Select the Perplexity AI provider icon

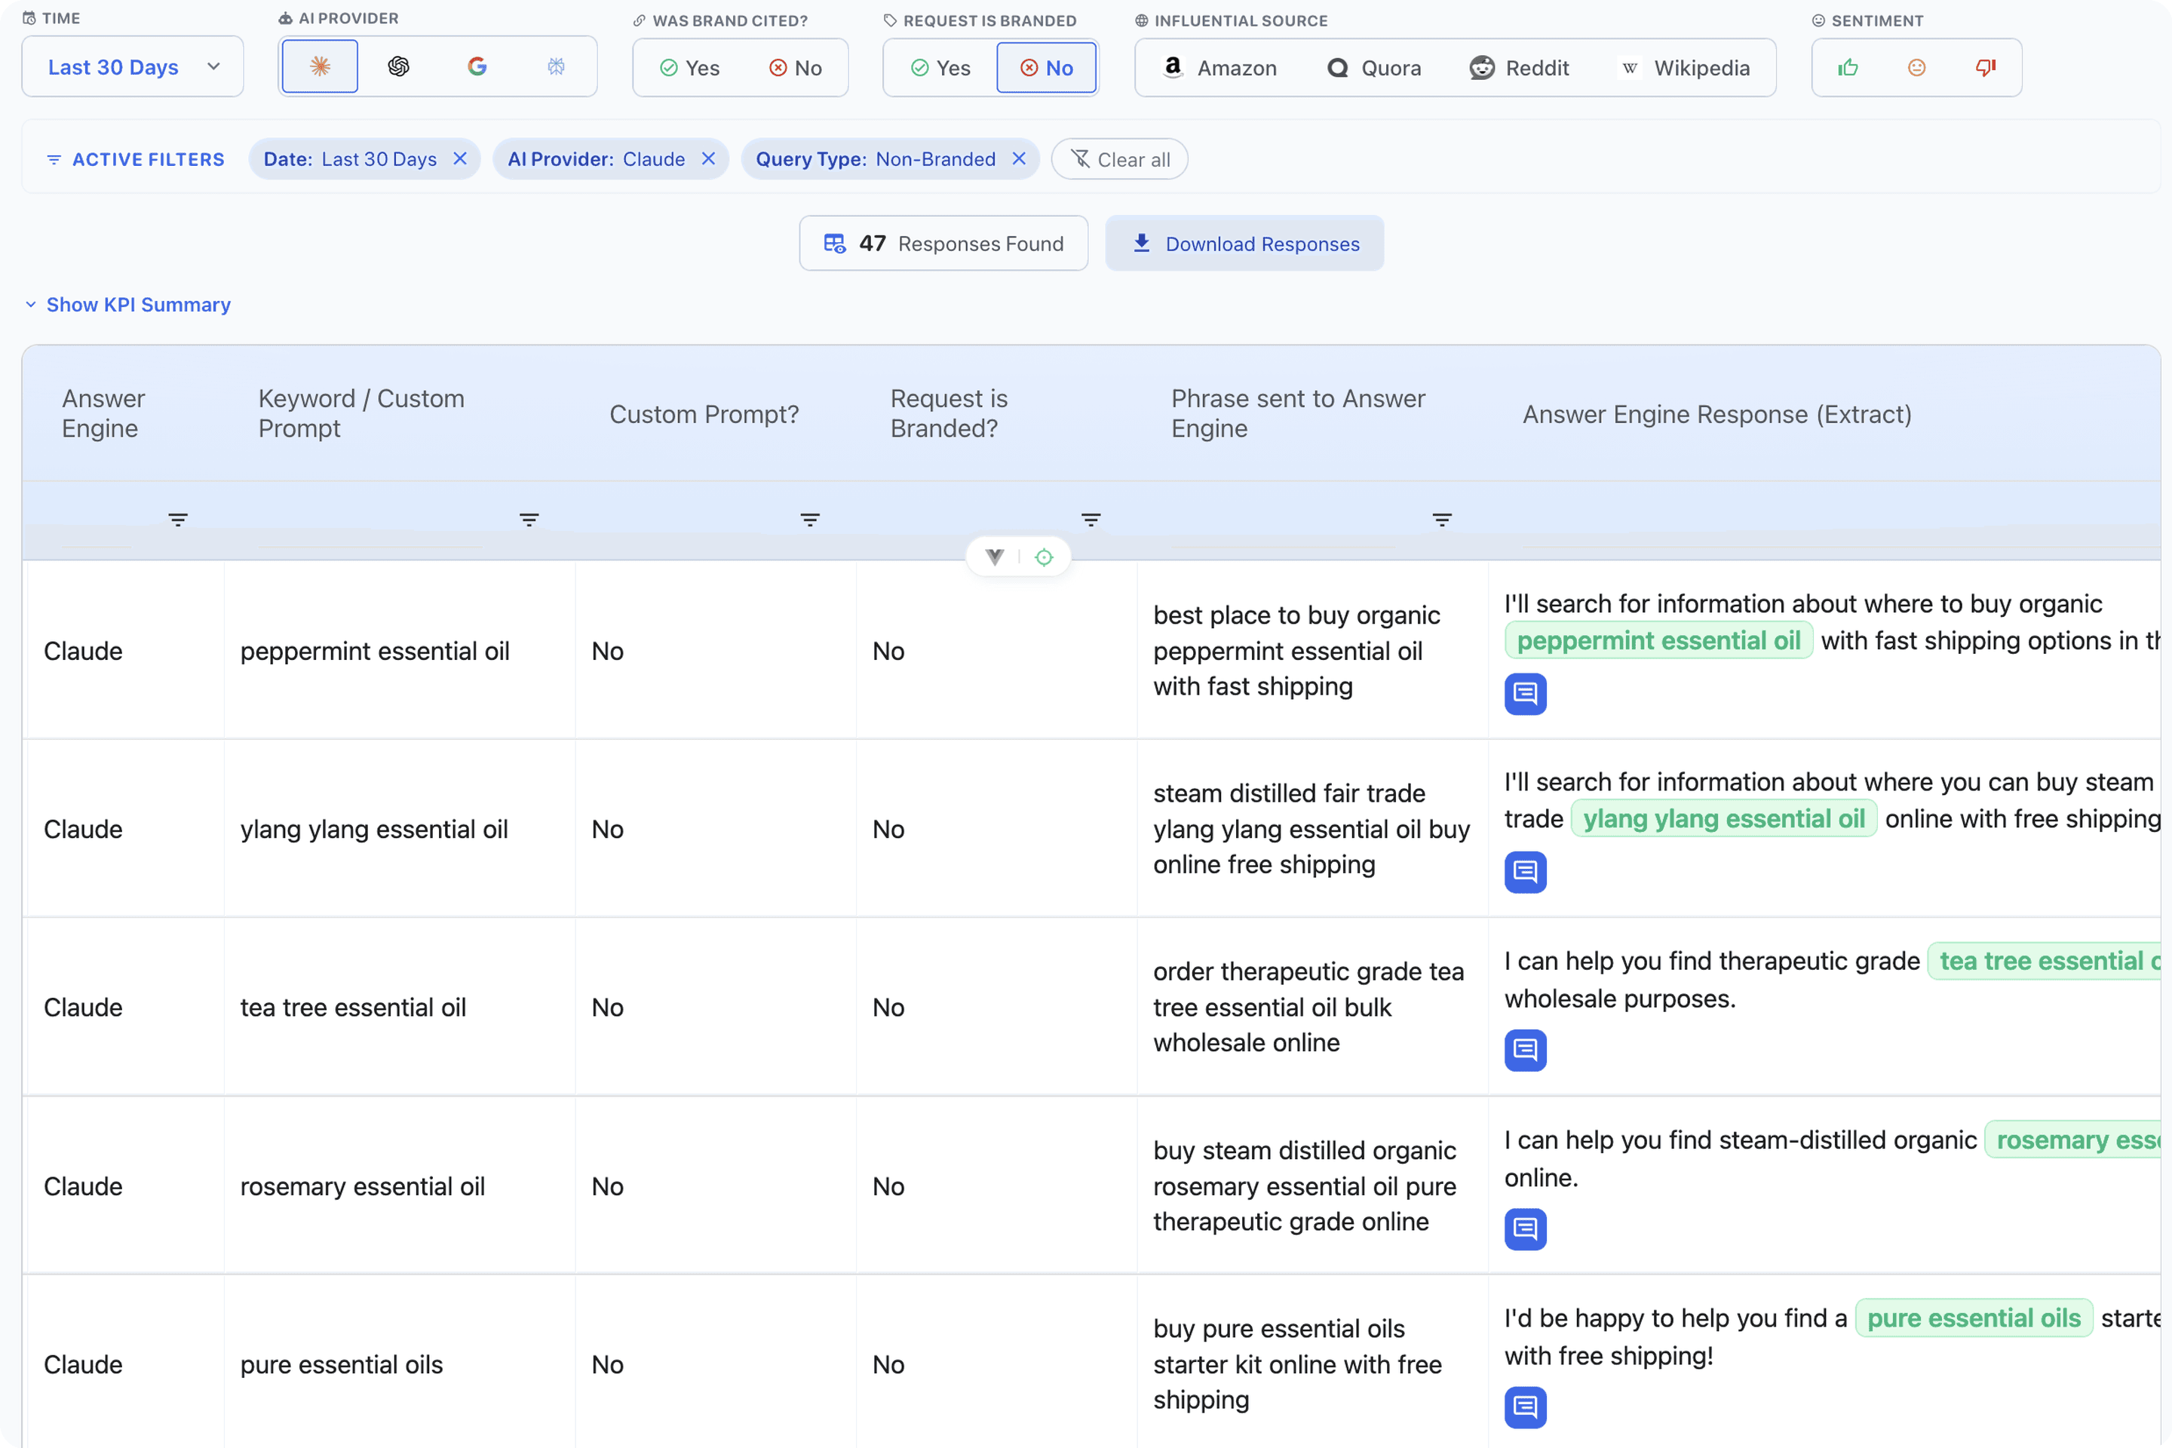[x=555, y=66]
